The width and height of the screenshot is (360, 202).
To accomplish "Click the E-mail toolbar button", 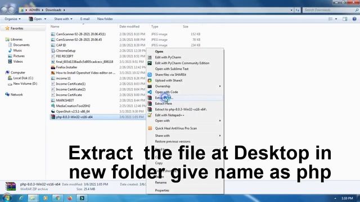I will click(x=85, y=19).
